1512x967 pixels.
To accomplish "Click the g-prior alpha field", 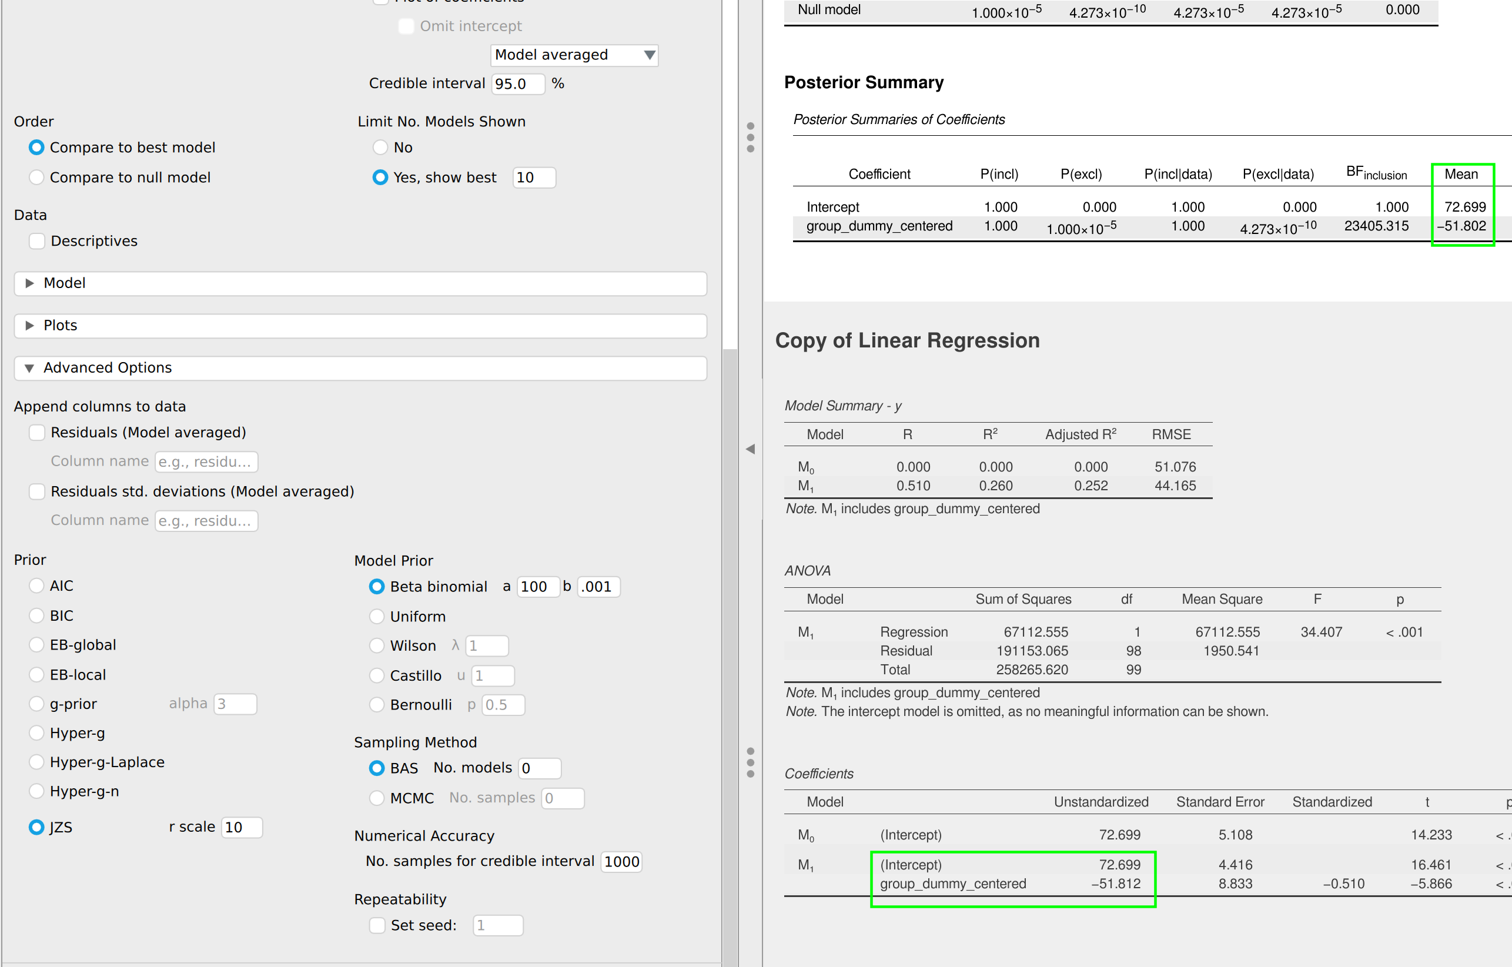I will [235, 704].
